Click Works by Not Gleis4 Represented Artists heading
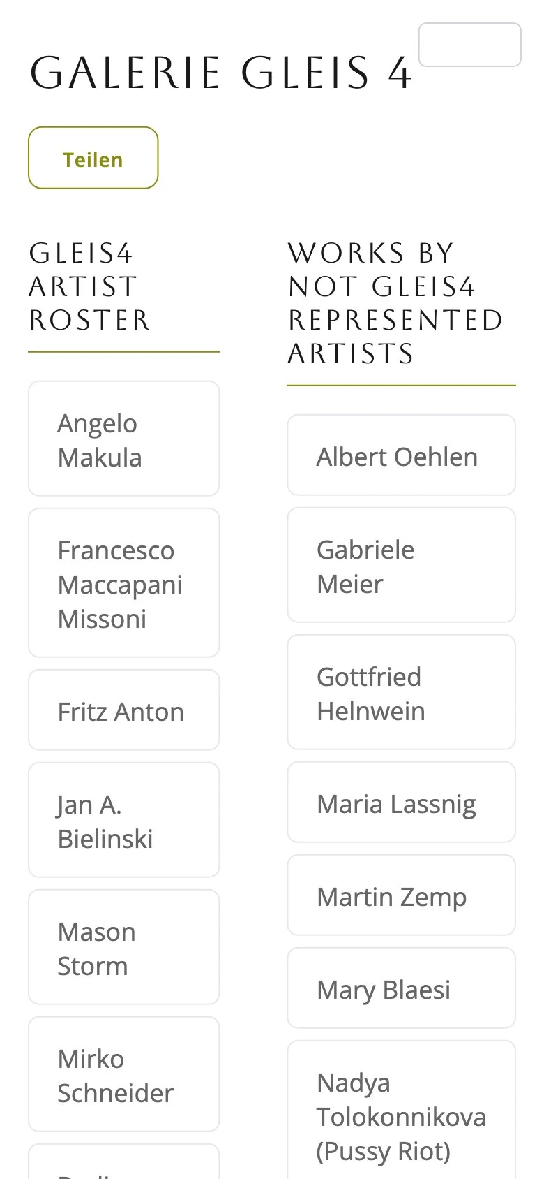This screenshot has height=1179, width=544. pyautogui.click(x=395, y=303)
